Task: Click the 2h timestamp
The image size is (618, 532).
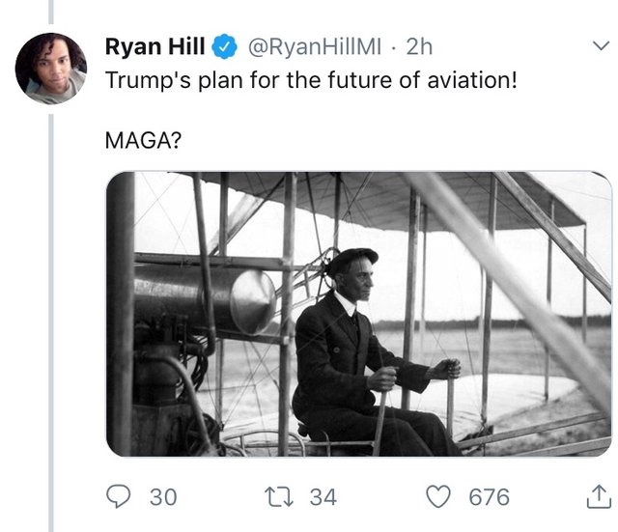Action: 421,44
